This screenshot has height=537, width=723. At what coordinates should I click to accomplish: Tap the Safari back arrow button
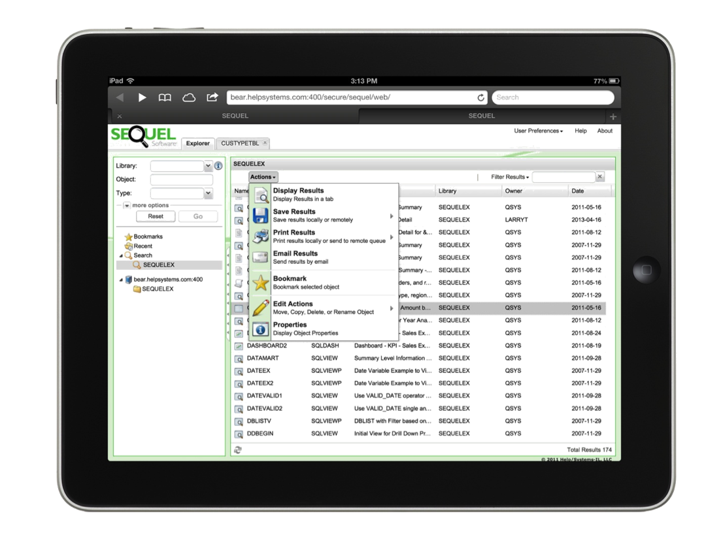click(120, 97)
